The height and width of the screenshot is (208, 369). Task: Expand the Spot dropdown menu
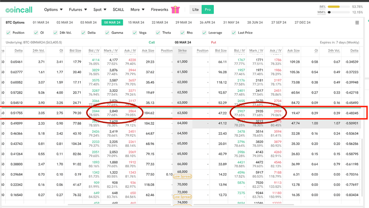click(100, 10)
